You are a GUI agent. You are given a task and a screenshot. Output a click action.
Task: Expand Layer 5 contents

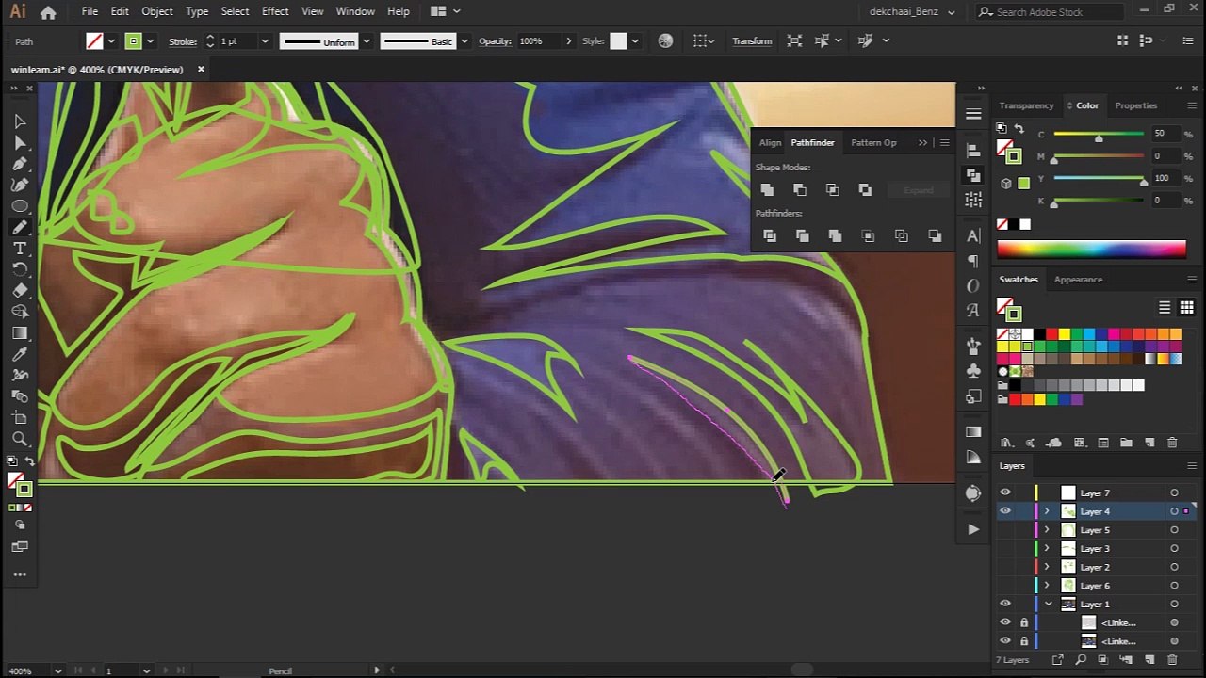point(1047,530)
